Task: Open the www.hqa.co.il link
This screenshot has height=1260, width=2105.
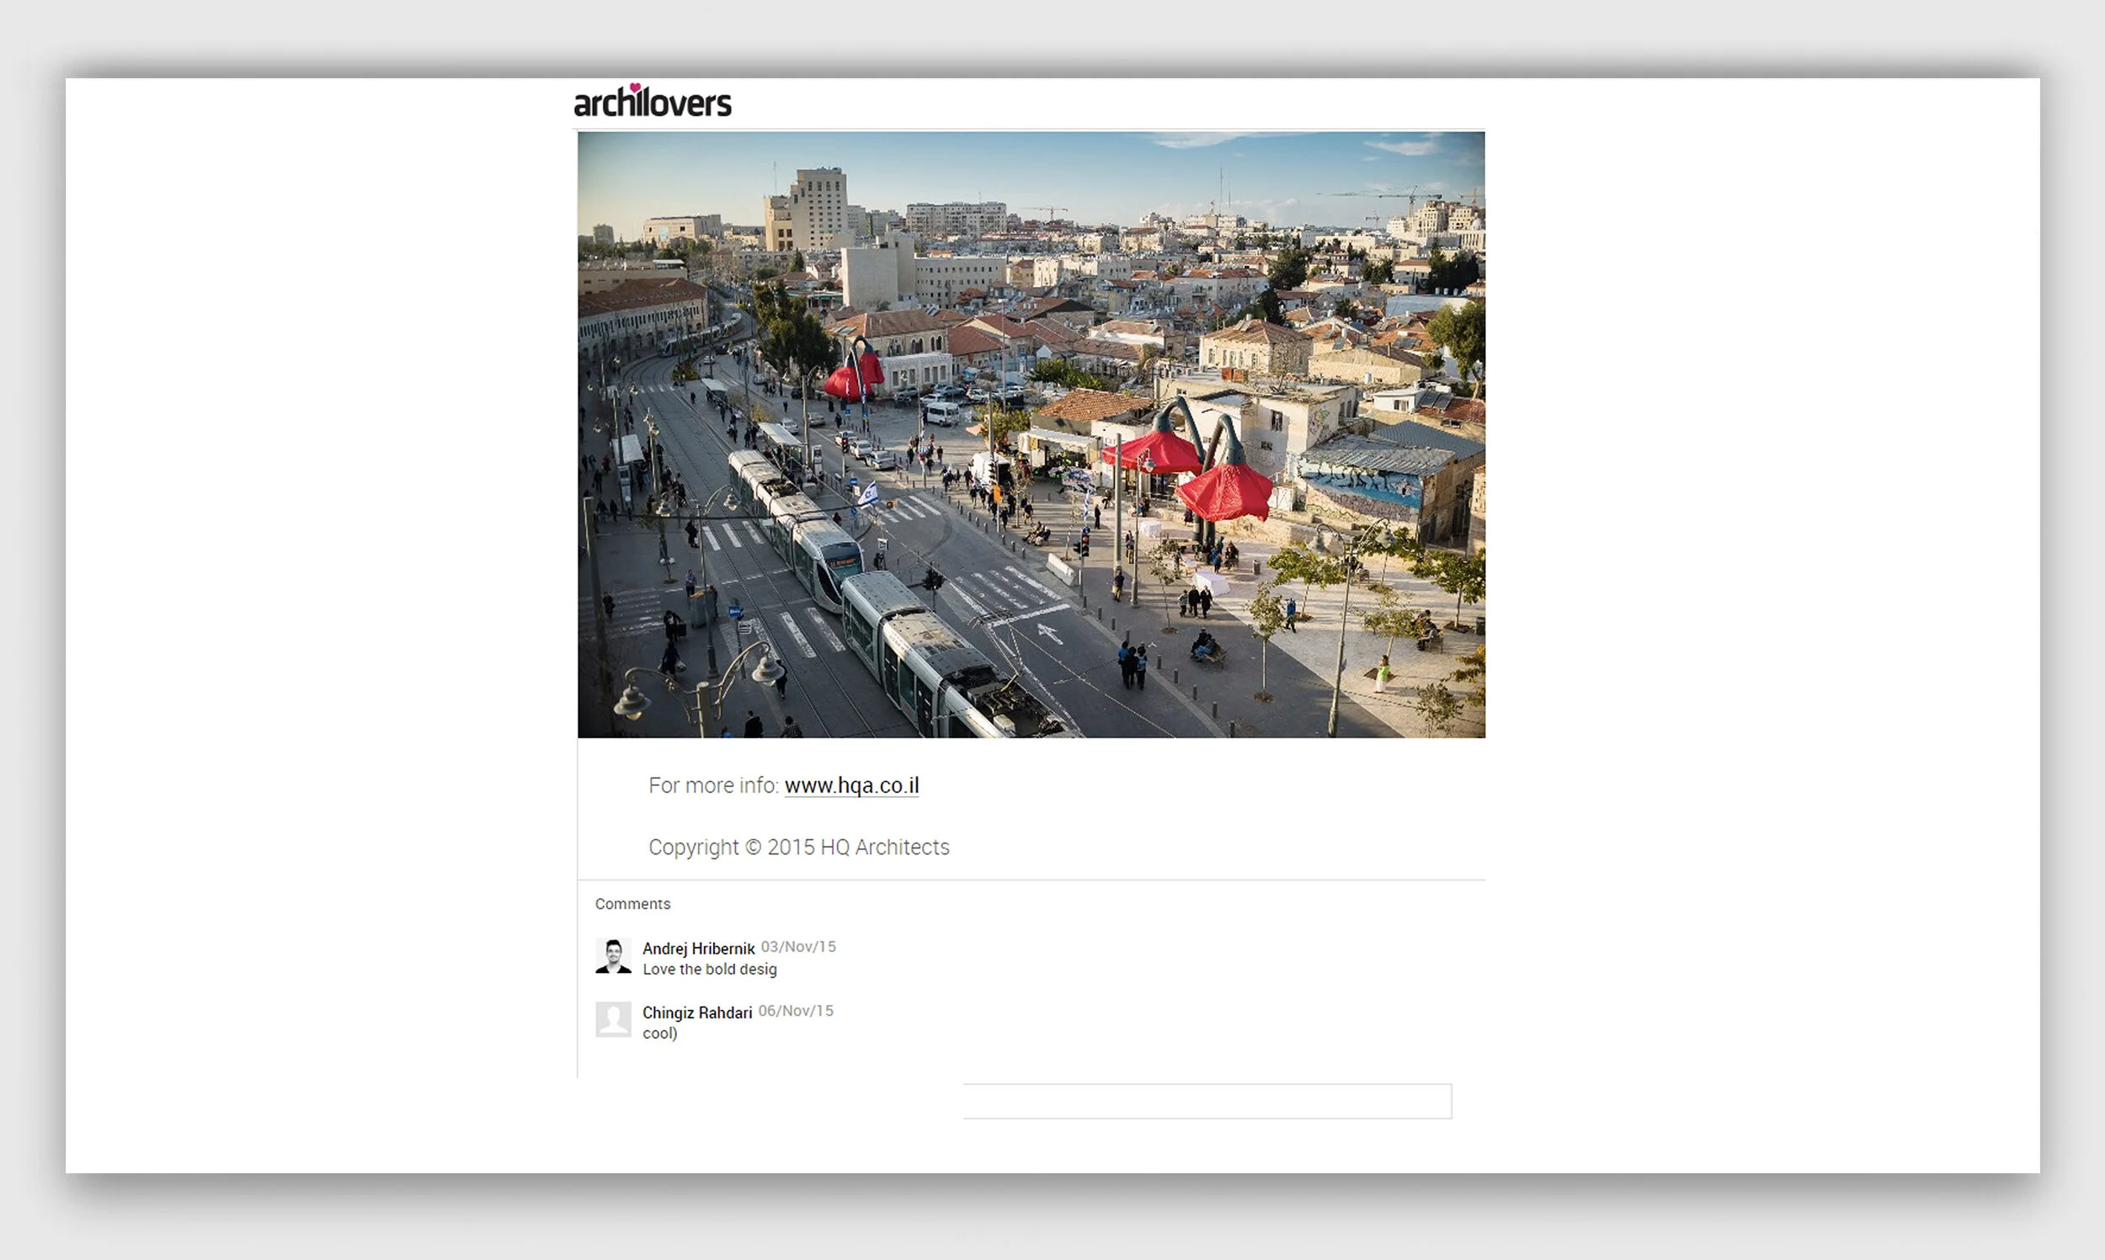Action: point(850,785)
